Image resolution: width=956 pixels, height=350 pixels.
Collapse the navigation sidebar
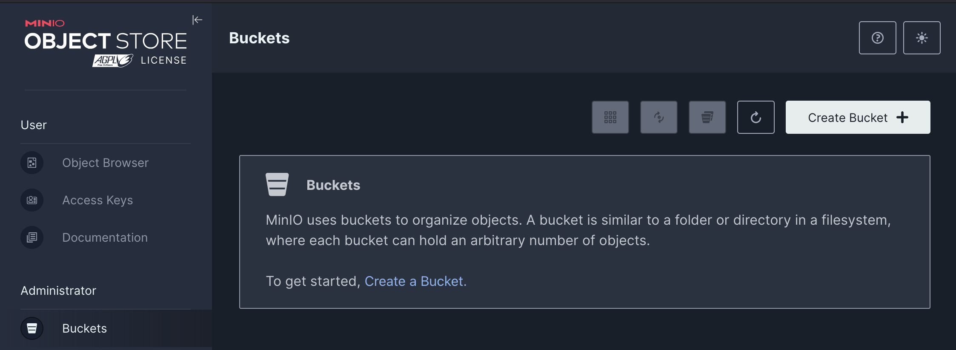tap(197, 20)
